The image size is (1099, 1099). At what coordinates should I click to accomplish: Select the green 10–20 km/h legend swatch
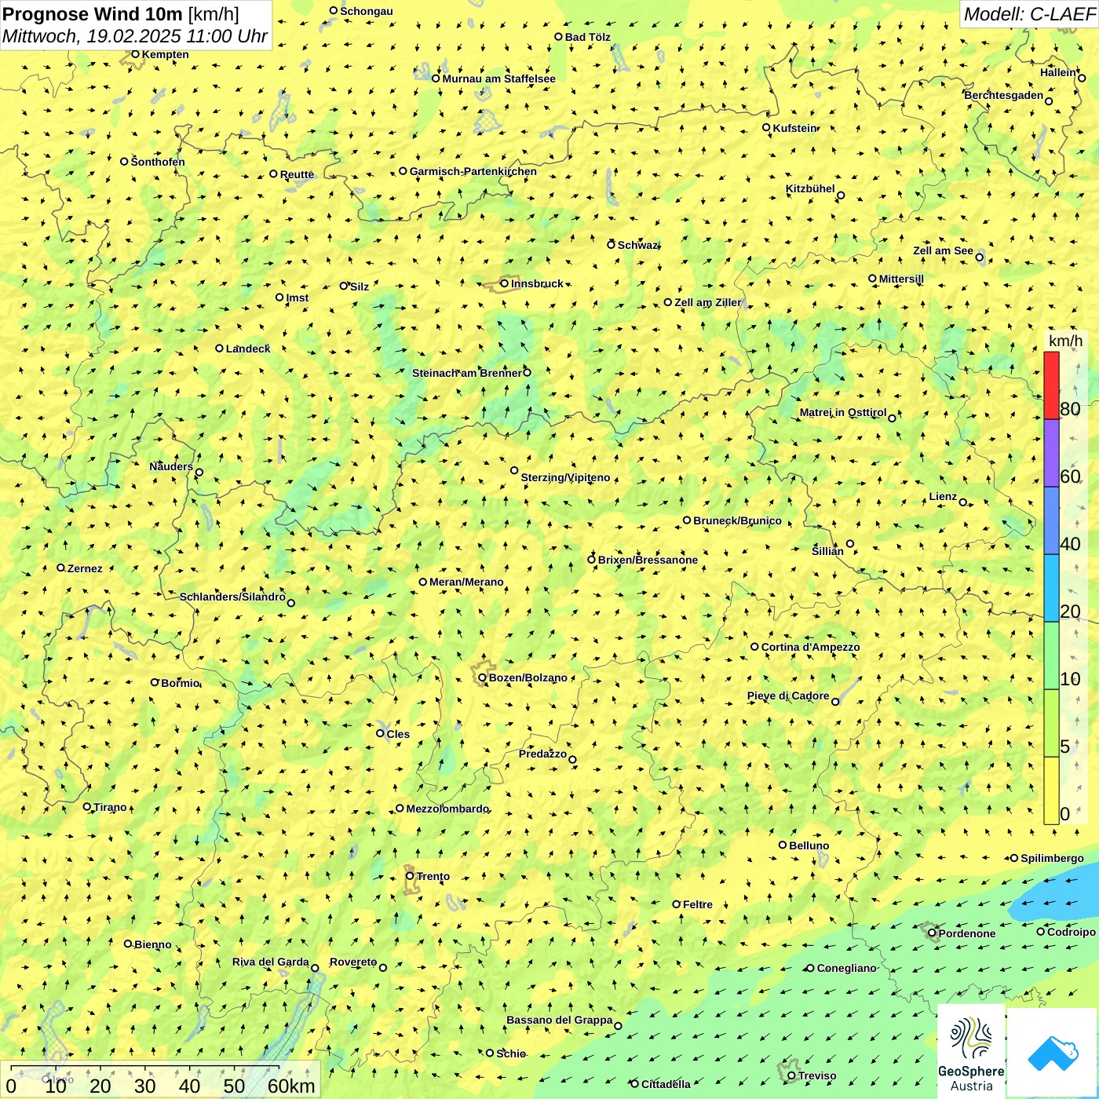tap(1051, 656)
